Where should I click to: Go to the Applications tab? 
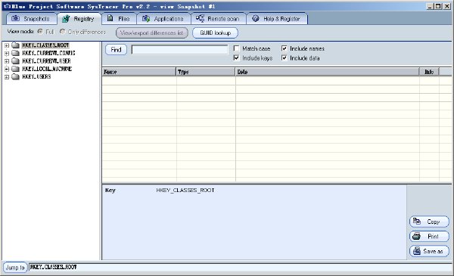point(163,19)
